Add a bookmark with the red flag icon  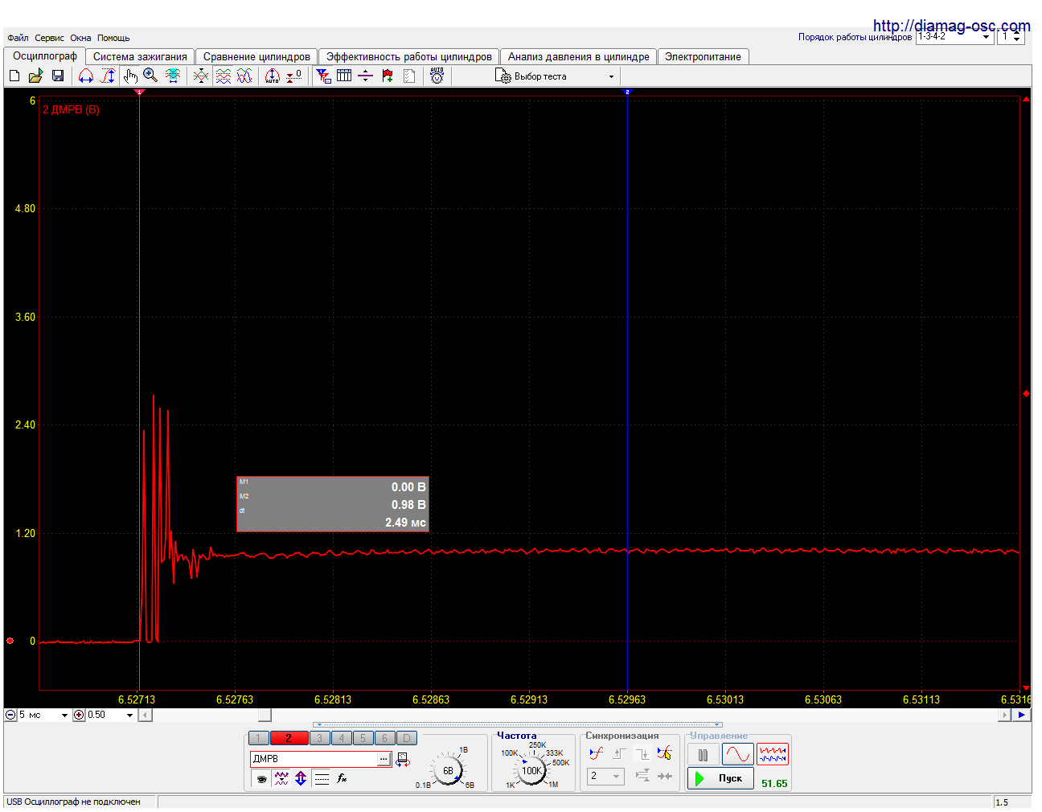pos(388,76)
